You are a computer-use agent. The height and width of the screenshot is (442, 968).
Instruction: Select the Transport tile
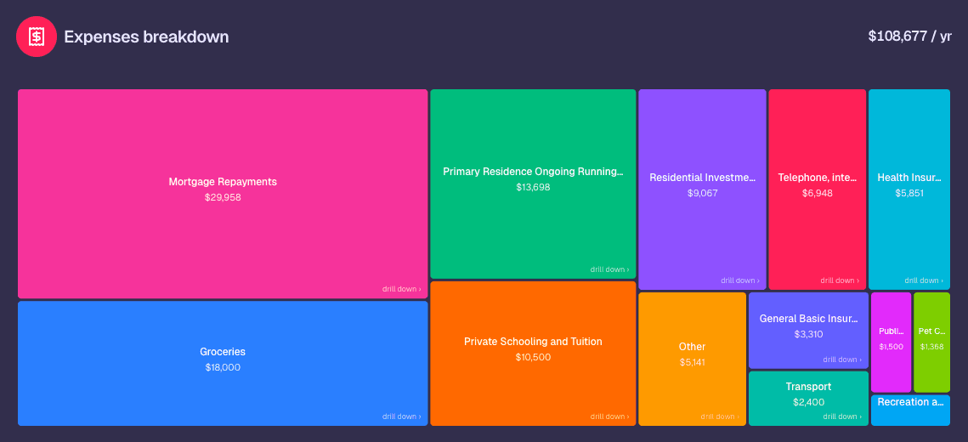pyautogui.click(x=808, y=398)
